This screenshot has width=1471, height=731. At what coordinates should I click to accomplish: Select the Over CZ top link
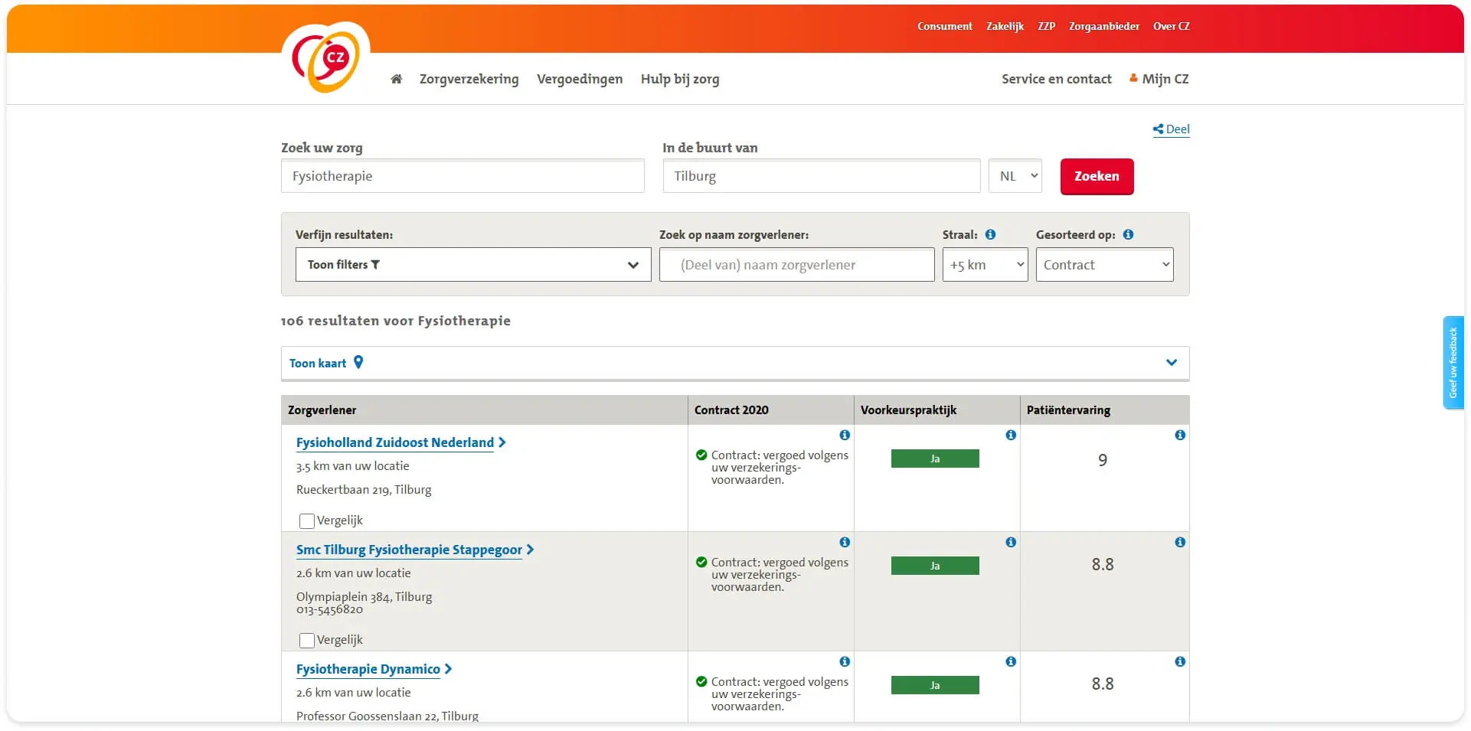[x=1172, y=26]
